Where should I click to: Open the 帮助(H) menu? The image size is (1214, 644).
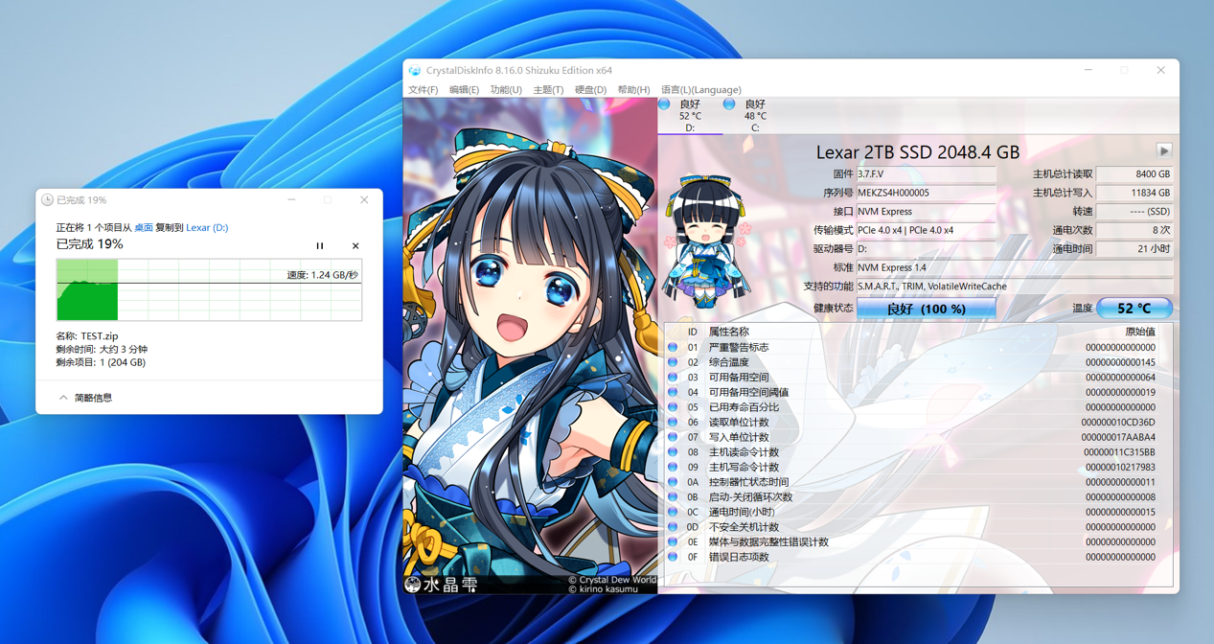point(633,90)
